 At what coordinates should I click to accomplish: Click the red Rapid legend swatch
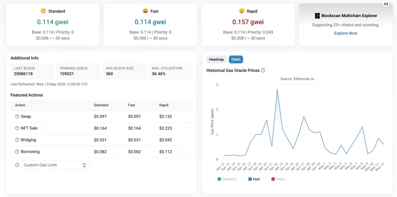click(x=273, y=179)
